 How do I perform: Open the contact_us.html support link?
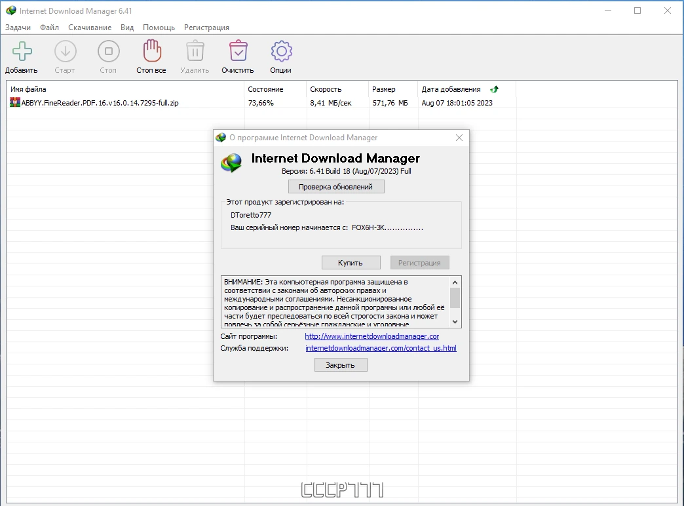point(381,348)
